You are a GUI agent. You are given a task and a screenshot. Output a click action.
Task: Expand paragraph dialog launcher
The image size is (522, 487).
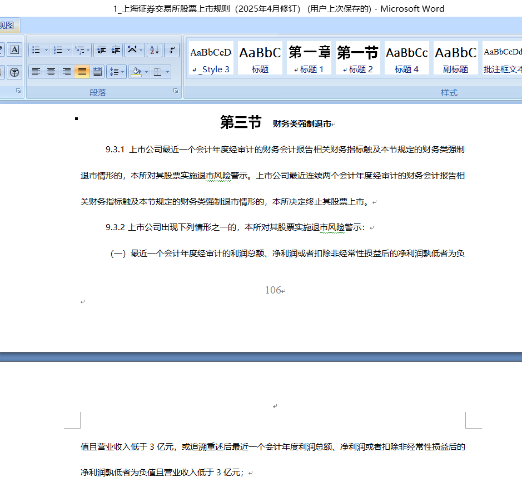click(176, 91)
